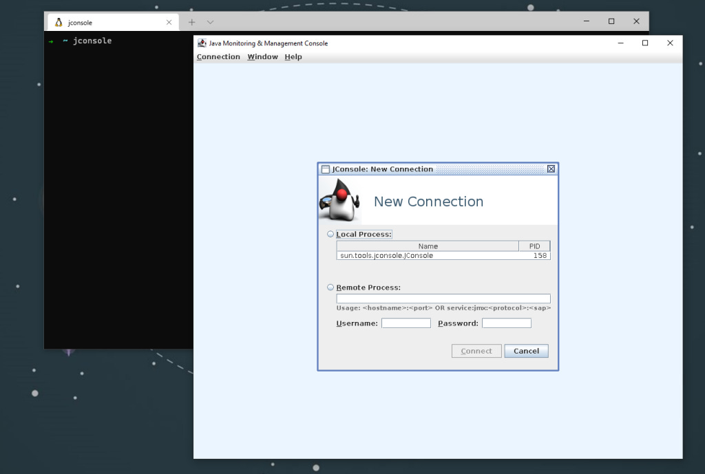This screenshot has height=474, width=705.
Task: Click the Name column header
Action: pos(428,246)
